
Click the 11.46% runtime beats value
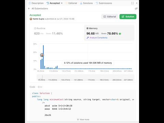[x=57, y=33]
